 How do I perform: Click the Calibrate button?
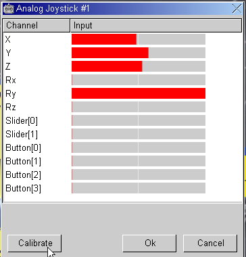tap(34, 243)
